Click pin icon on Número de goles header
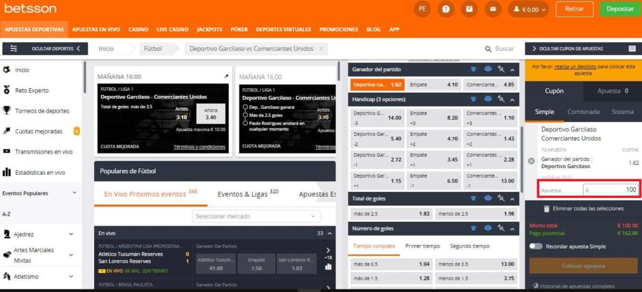Viewport: 642px width, 292px height. 501,228
